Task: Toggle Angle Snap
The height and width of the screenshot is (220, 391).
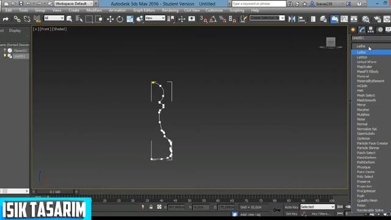Action: pyautogui.click(x=213, y=19)
